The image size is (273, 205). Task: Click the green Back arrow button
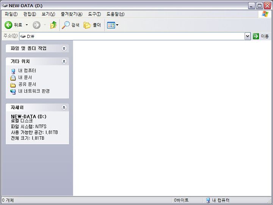[x=8, y=25]
